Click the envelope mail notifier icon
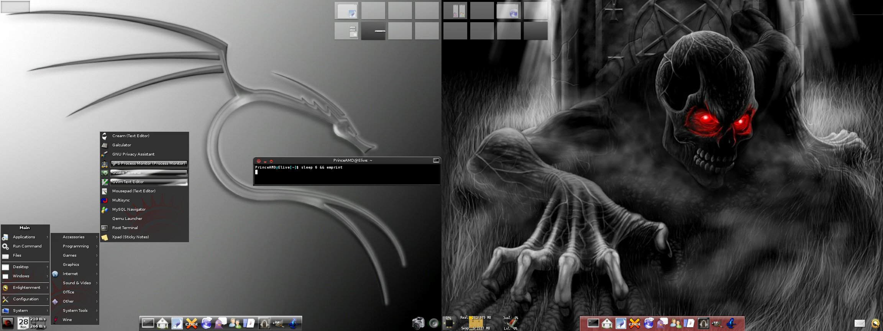This screenshot has height=331, width=883. pos(860,324)
